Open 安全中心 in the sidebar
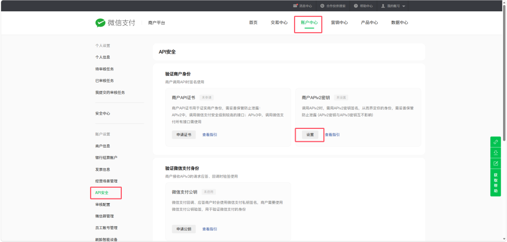This screenshot has width=507, height=242. [x=102, y=113]
